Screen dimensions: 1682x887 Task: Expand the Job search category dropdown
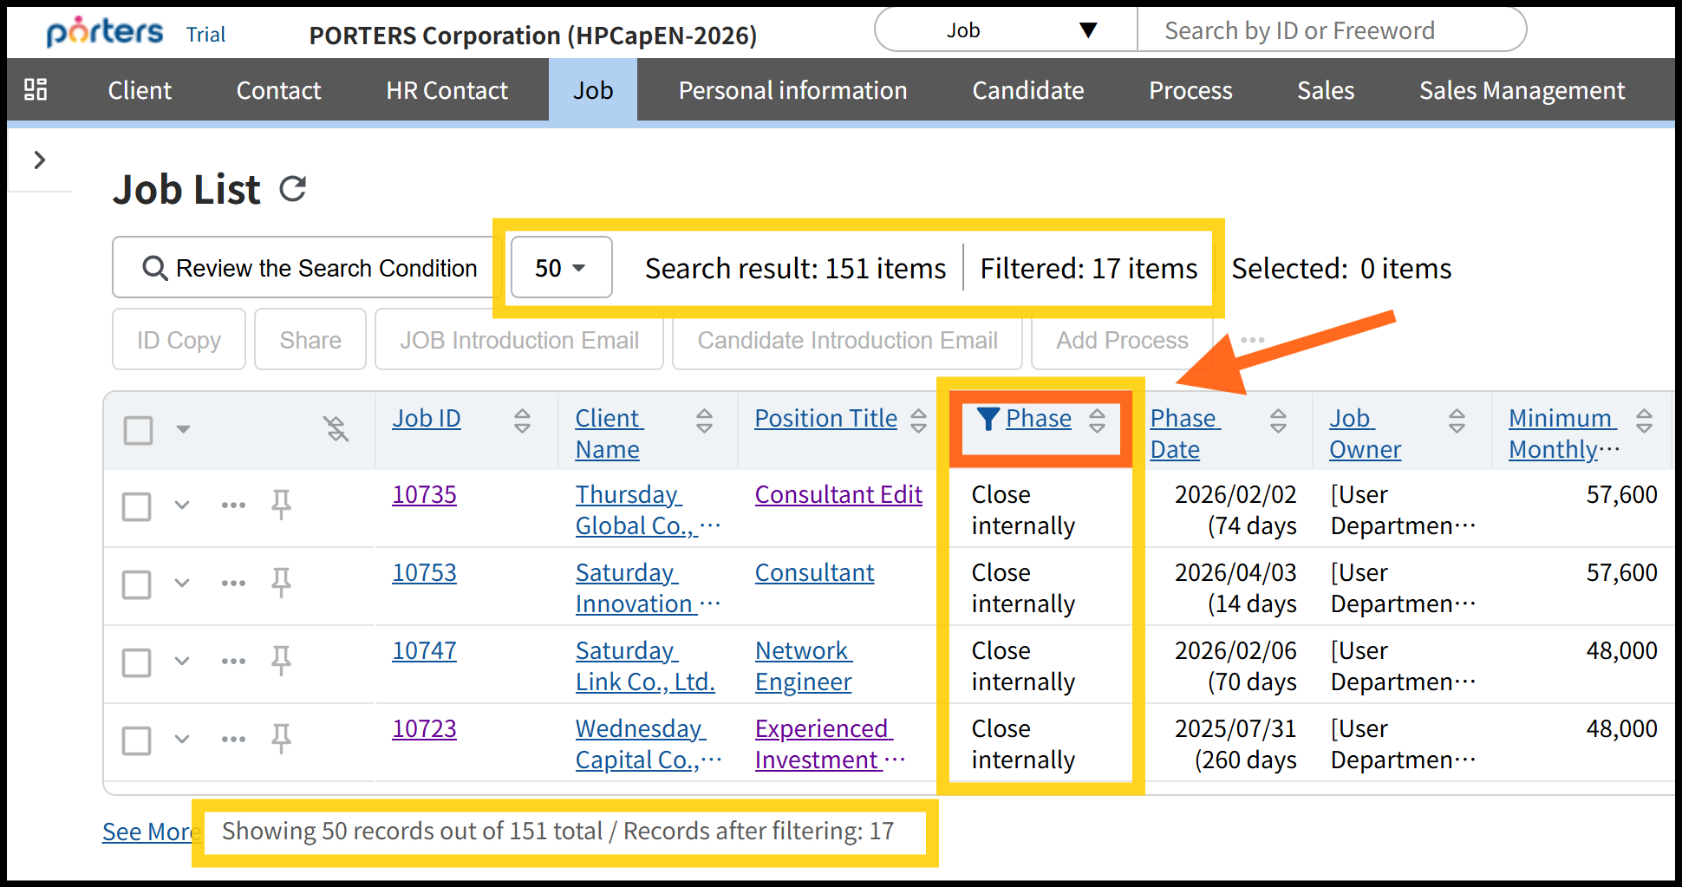(1006, 30)
